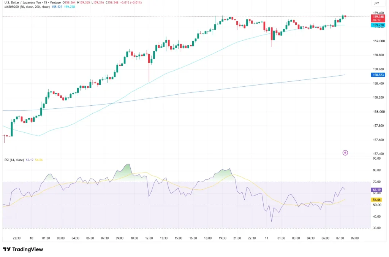Click the RSI legend value 54.66
Screen dimensions: 389x257
[x=39, y=160]
